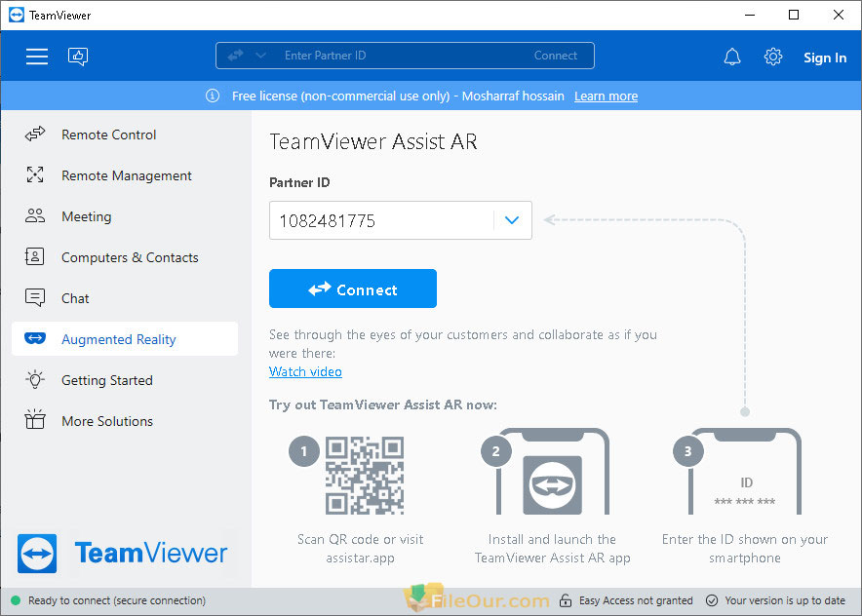Open the notifications bell
This screenshot has width=862, height=616.
coord(731,57)
